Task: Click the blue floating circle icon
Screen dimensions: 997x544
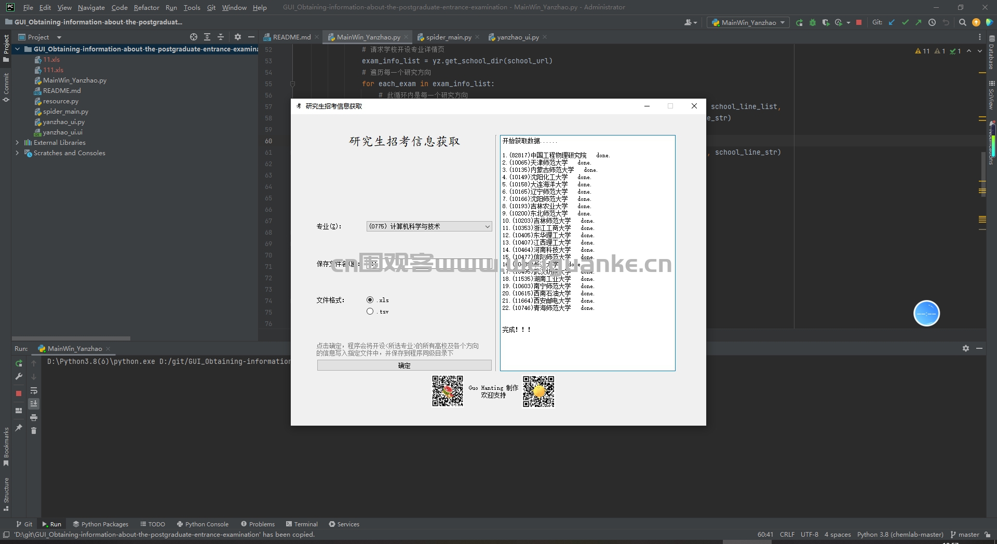Action: (926, 314)
